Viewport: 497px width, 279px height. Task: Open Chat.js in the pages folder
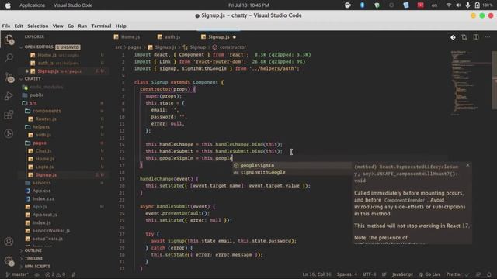point(43,151)
